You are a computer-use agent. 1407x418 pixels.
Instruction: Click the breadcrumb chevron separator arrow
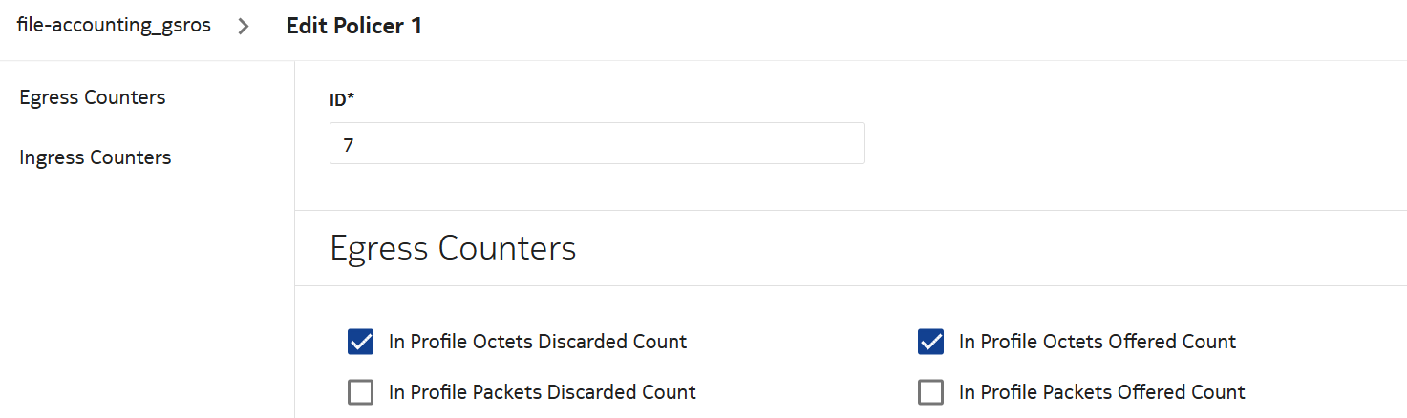(x=244, y=27)
